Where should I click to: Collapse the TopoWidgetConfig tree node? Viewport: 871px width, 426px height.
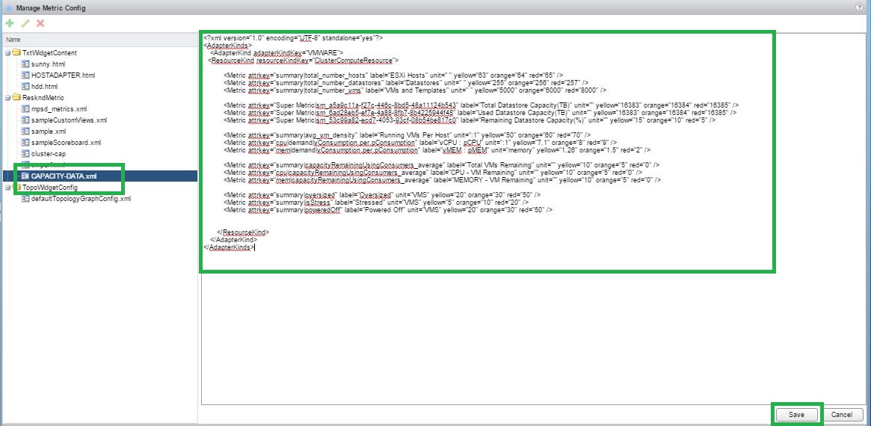(x=6, y=188)
